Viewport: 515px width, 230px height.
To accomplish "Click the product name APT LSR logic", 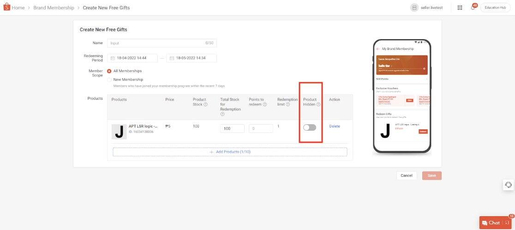I will [x=143, y=126].
